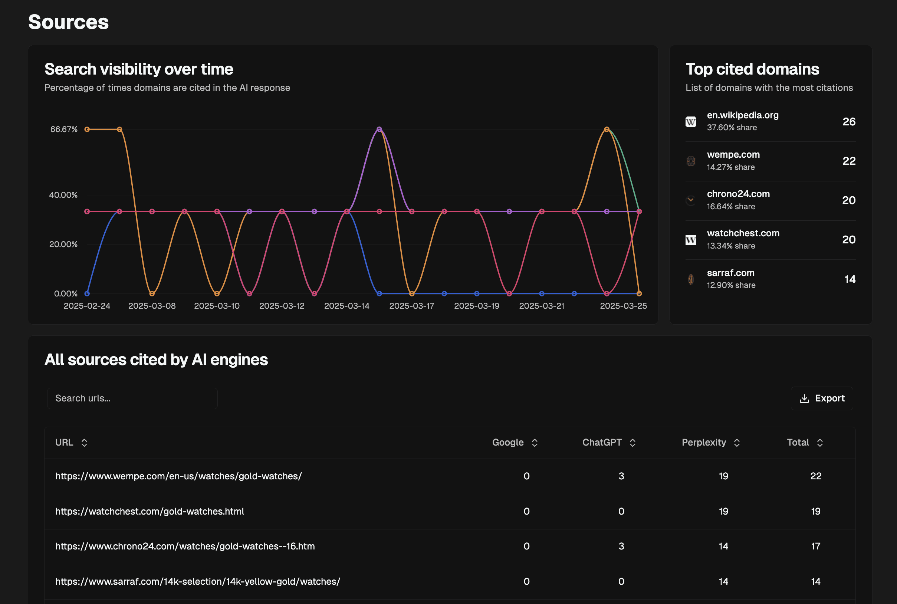
Task: Open the chrono24.com gold-watches URL link
Action: 185,546
